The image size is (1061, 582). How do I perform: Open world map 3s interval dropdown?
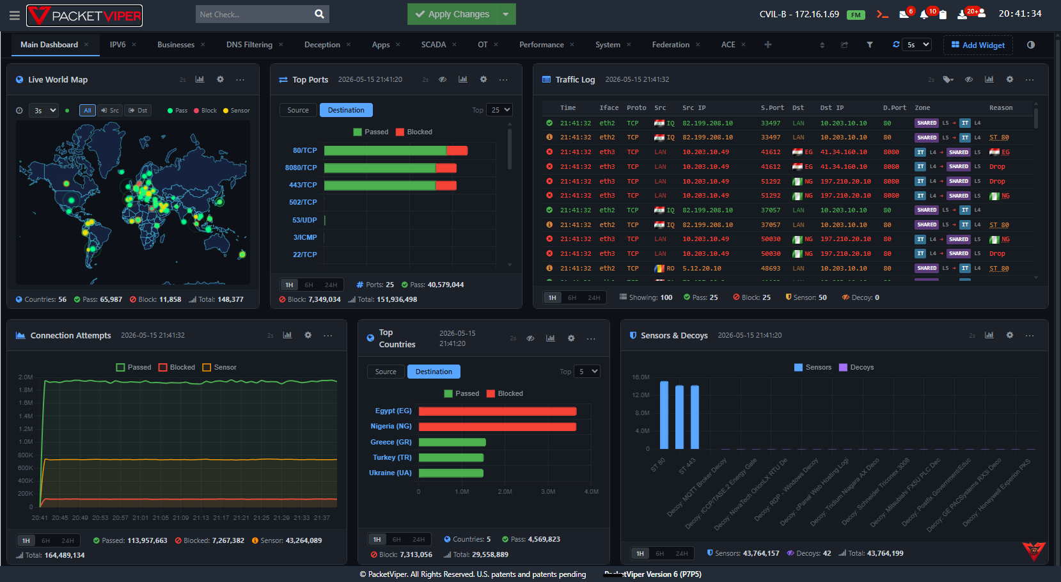[45, 110]
